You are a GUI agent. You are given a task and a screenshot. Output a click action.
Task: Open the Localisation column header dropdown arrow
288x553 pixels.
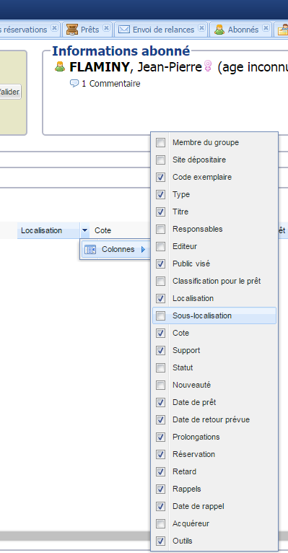(85, 230)
